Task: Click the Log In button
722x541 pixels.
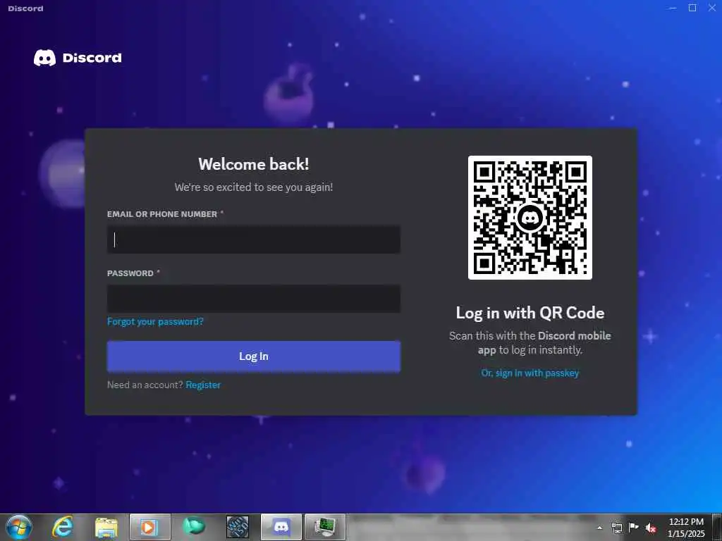Action: point(254,356)
